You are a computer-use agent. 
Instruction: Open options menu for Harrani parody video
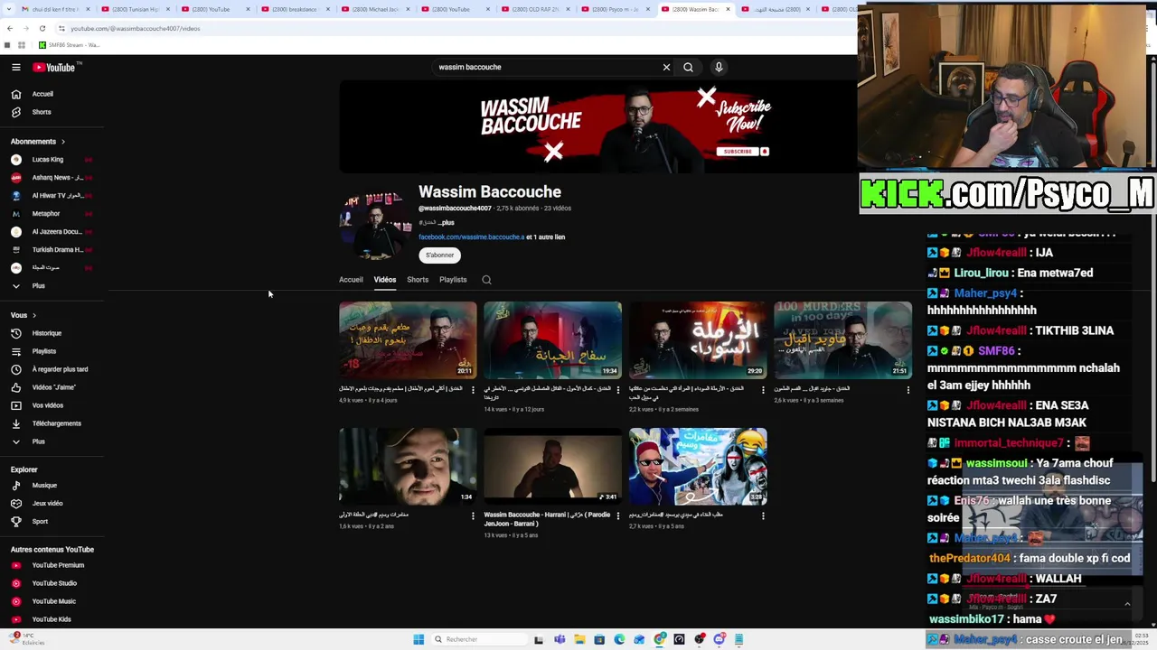pyautogui.click(x=618, y=516)
